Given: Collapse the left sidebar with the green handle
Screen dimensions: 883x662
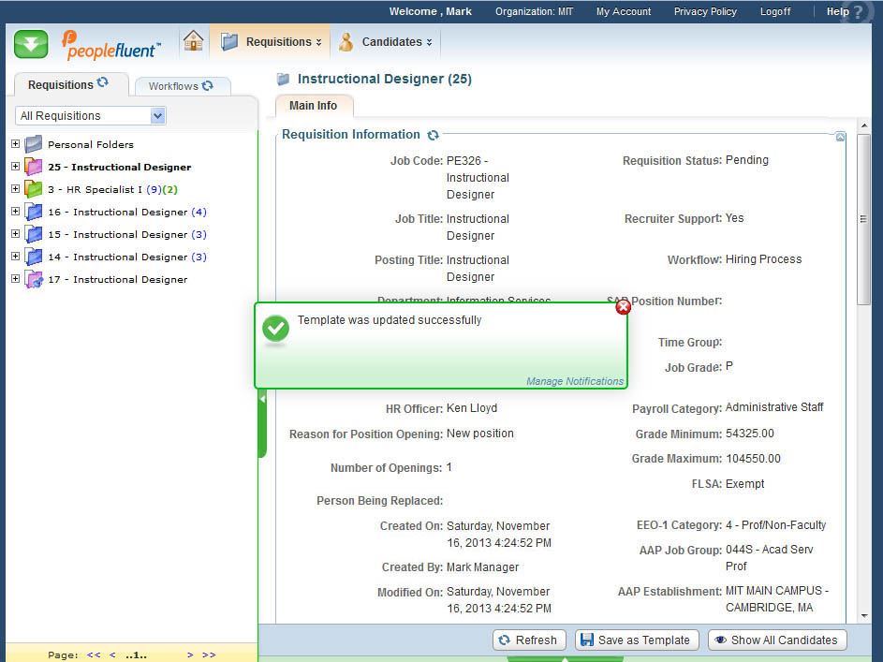Looking at the screenshot, I should [262, 400].
